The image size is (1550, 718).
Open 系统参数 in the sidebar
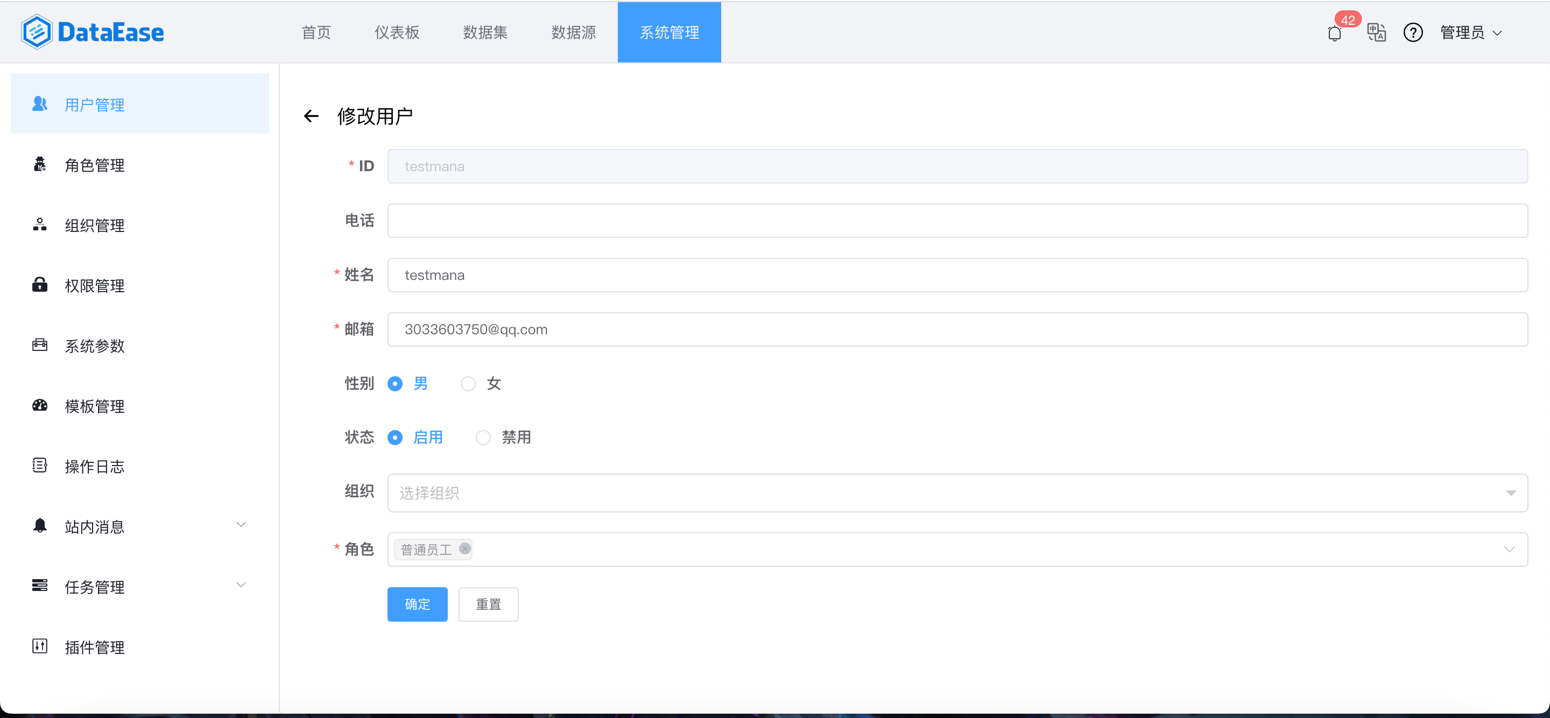tap(139, 346)
